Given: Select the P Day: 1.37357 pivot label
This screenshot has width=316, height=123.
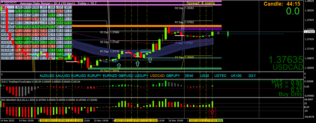Looking at the screenshot, I should (184, 43).
